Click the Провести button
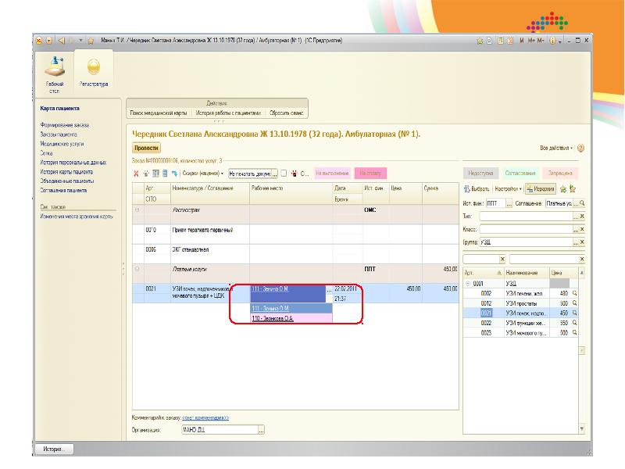The width and height of the screenshot is (625, 469). click(146, 148)
